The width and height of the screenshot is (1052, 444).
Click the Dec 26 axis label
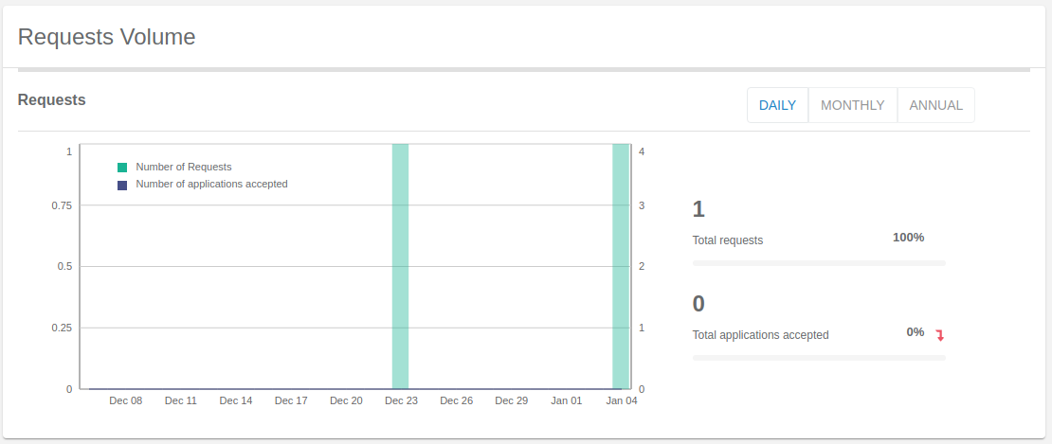(456, 400)
